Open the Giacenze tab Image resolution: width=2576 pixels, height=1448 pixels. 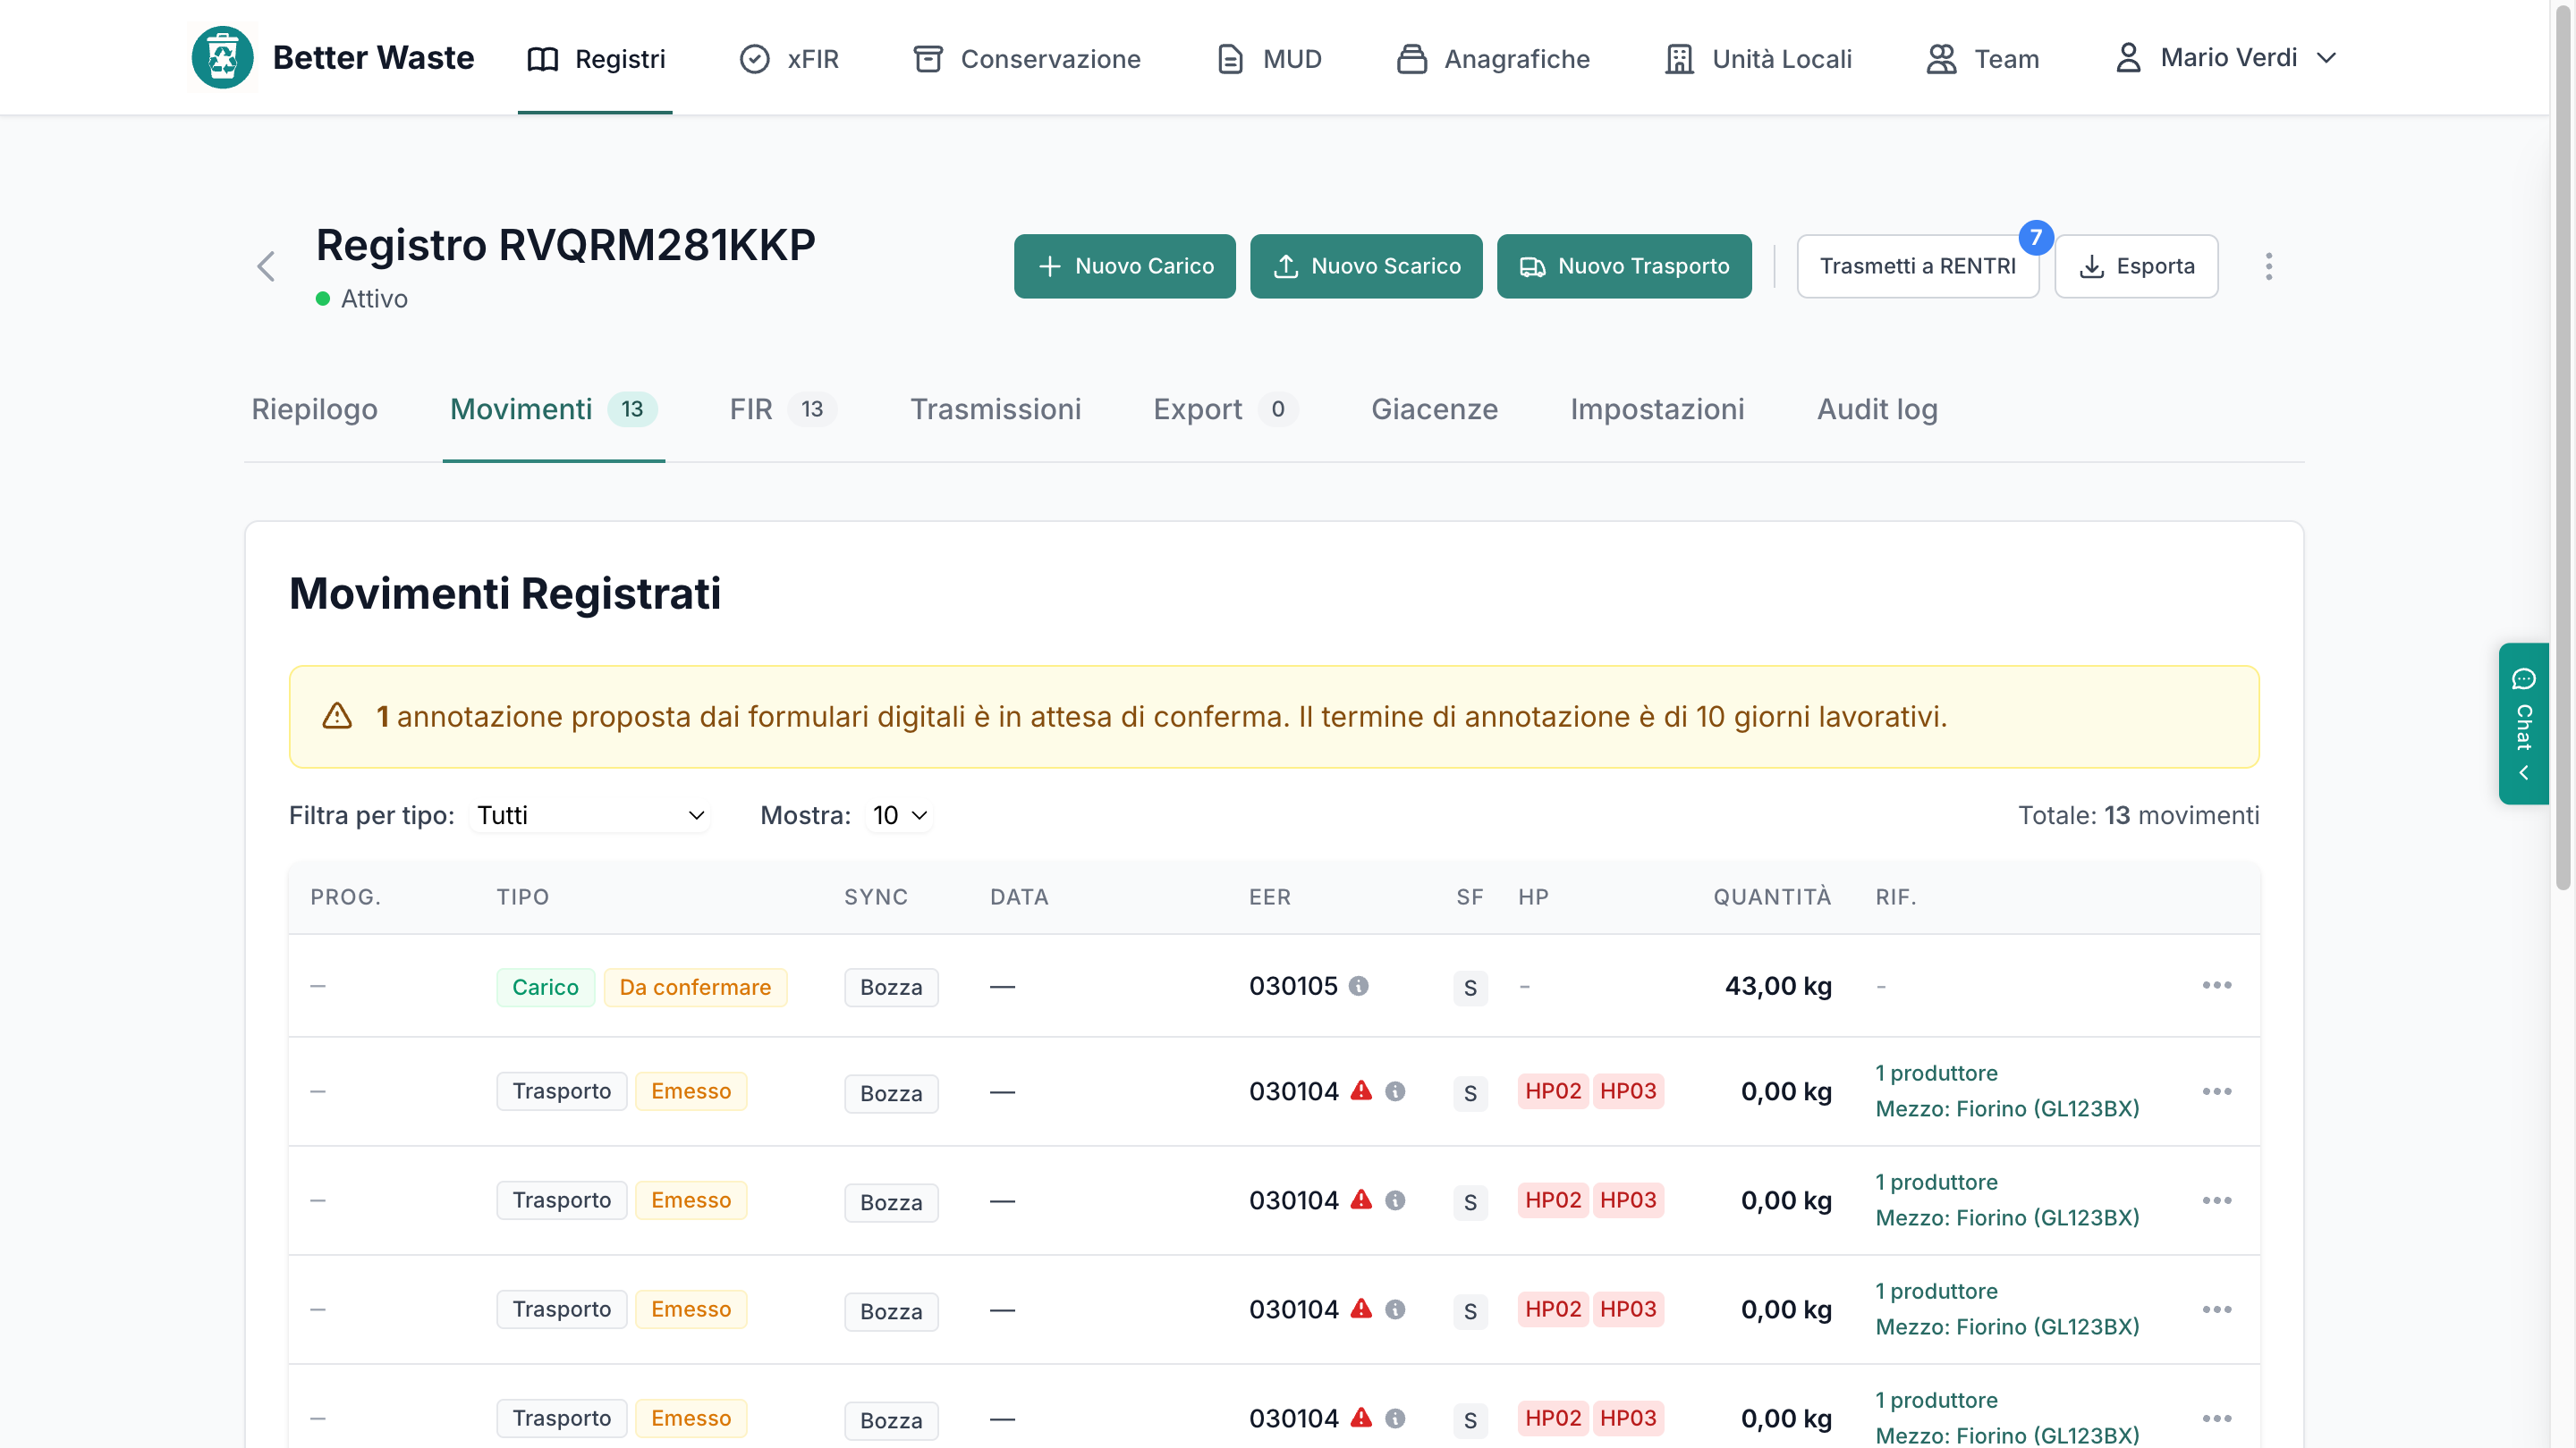[1434, 408]
